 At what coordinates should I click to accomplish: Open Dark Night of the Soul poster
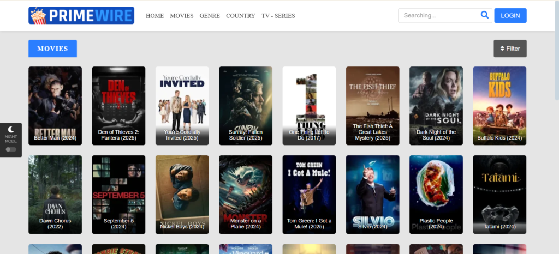point(436,106)
